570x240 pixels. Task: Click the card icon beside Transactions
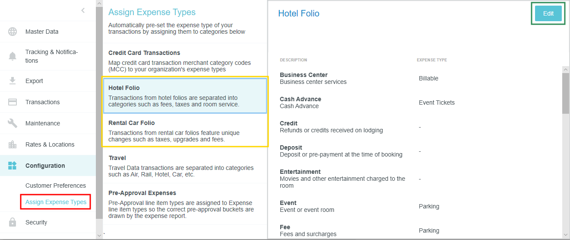(13, 102)
